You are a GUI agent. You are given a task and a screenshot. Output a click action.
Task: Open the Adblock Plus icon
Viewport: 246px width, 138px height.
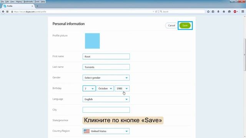click(235, 11)
